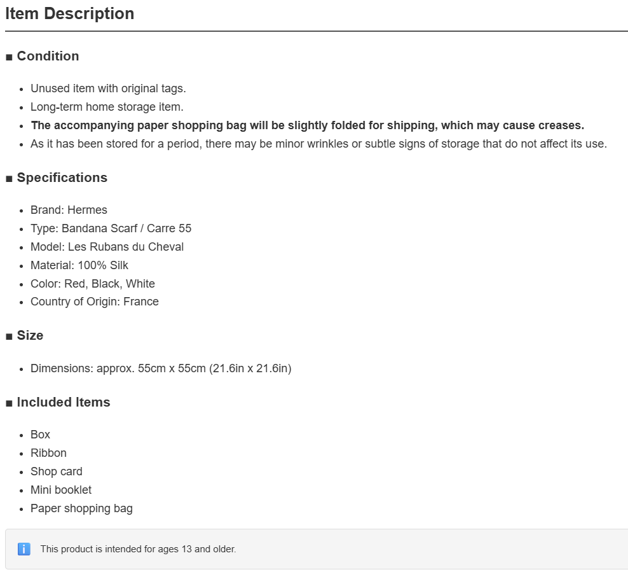Click the 'Brand: Hermes' line

tap(69, 210)
